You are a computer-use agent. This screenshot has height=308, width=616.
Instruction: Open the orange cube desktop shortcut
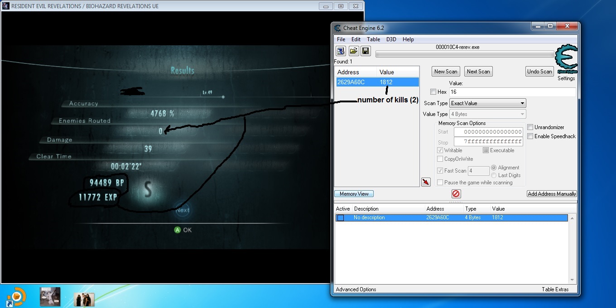click(x=17, y=297)
